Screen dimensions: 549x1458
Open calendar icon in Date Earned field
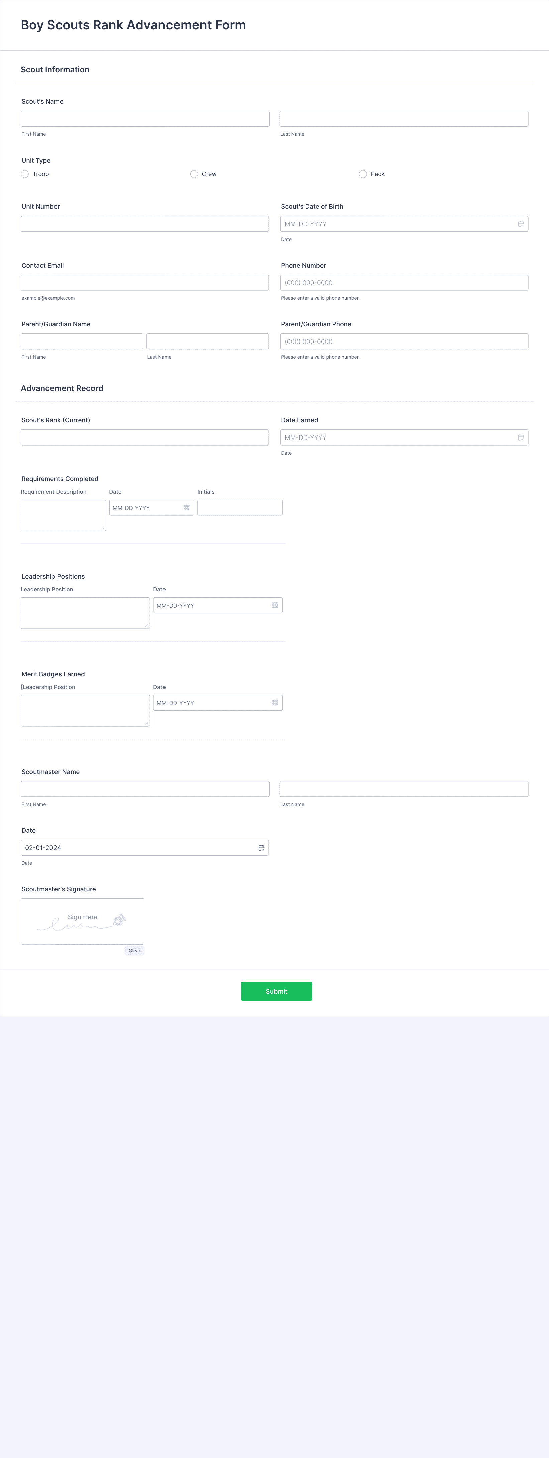point(521,438)
